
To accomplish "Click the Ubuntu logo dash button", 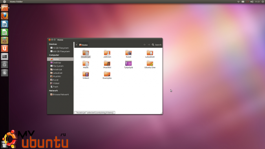I will coord(5,2).
